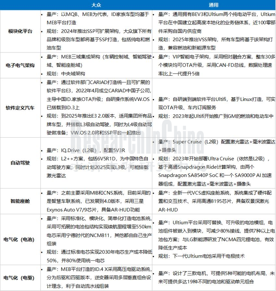Click 通用 Ultifi Linux software platform text
This screenshot has height=291, width=276.
coord(217,103)
